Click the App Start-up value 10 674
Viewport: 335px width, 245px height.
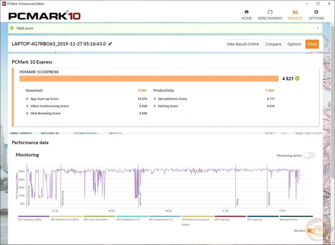142,99
